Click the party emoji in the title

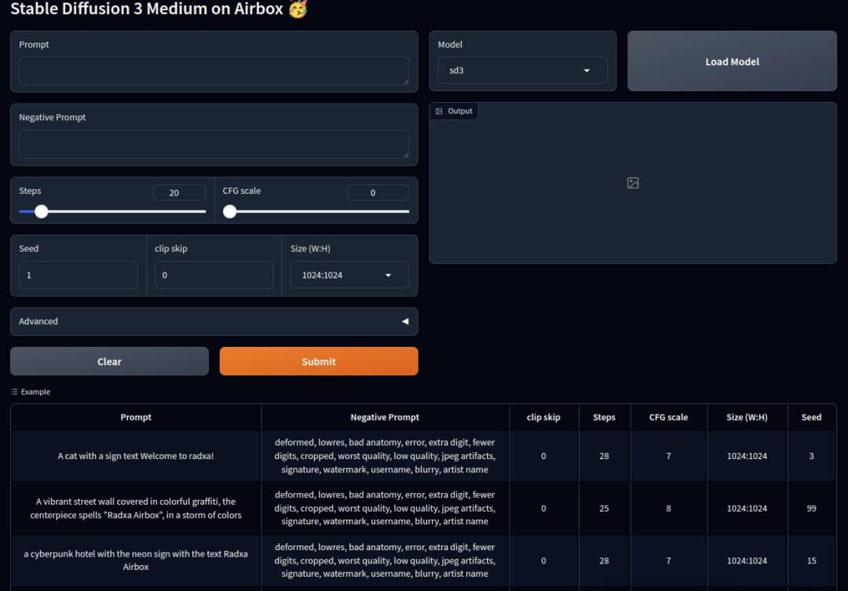pos(298,9)
